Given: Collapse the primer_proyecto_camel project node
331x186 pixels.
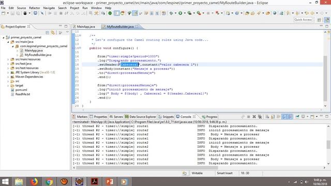Looking at the screenshot, I should point(4,38).
